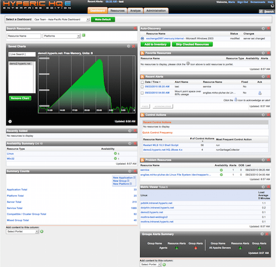276x267 pixels.
Task: Add portlet to right column plus
Action: pos(164,265)
